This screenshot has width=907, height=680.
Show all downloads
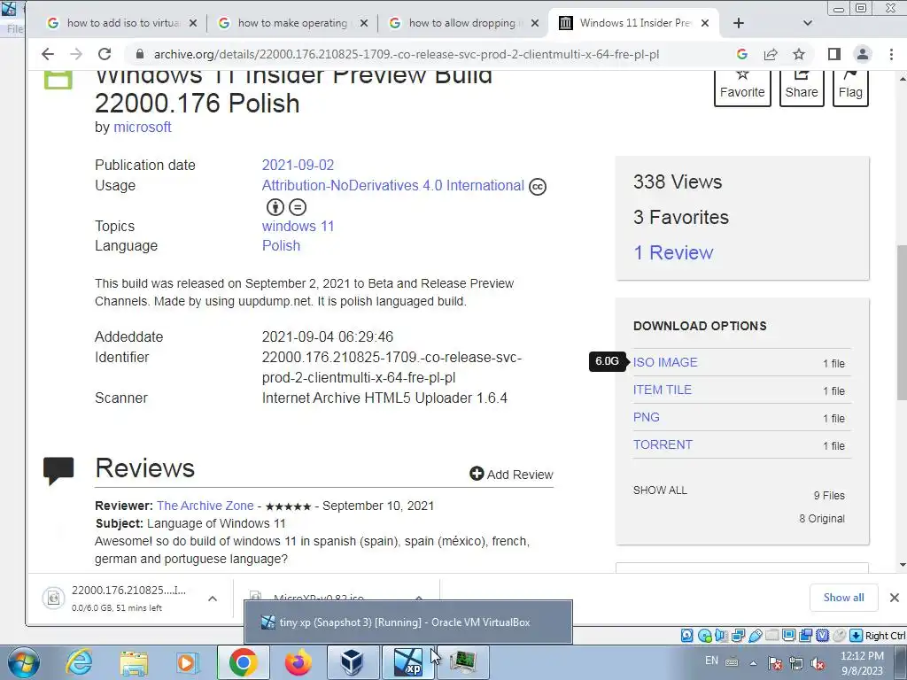click(x=843, y=598)
